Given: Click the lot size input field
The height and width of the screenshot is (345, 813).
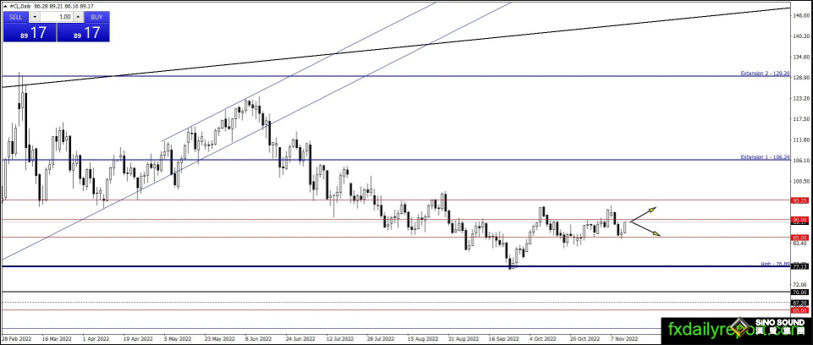Looking at the screenshot, I should point(56,17).
